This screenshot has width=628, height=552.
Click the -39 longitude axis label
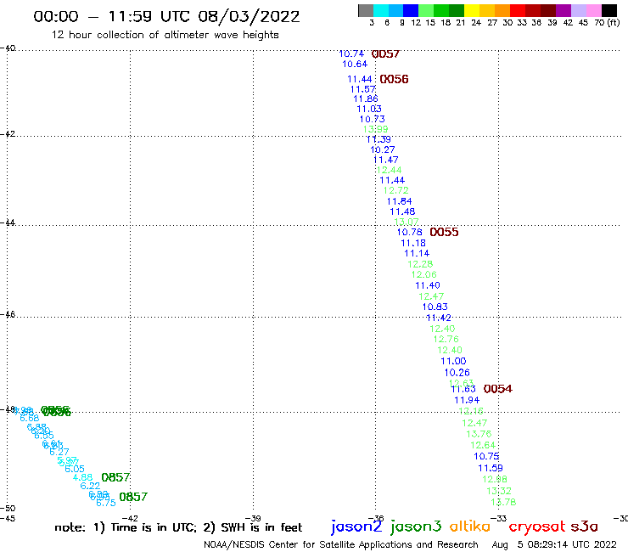(x=253, y=518)
